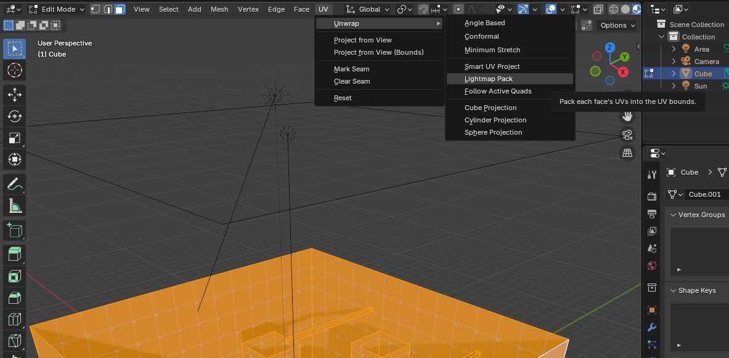Toggle camera view in viewport gizmo

627,135
